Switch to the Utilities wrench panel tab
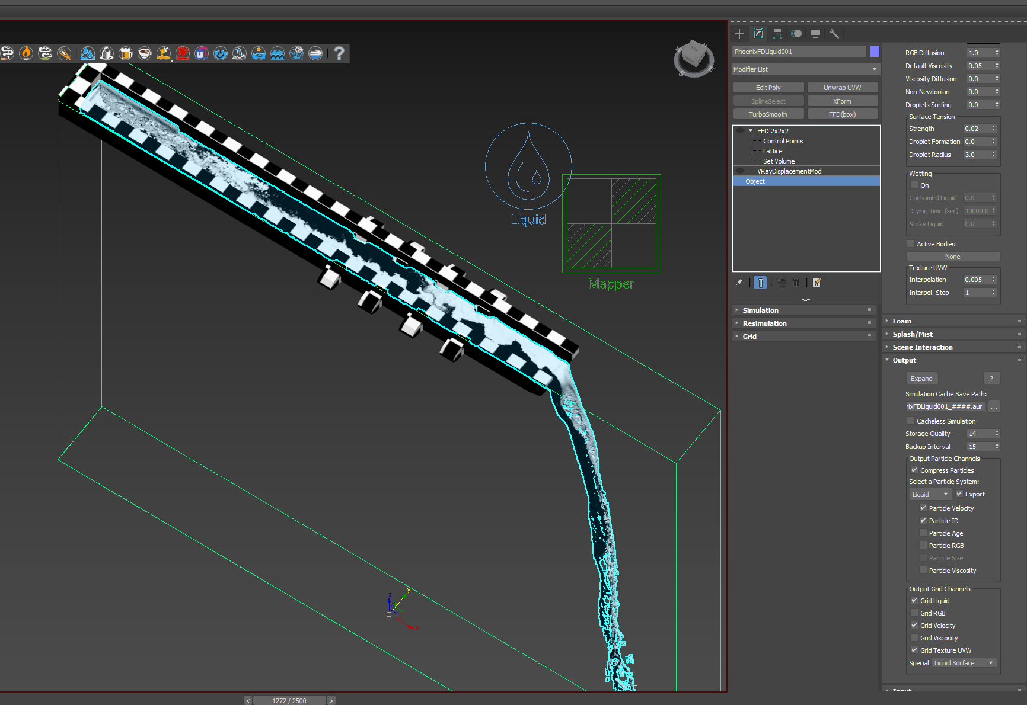 coord(834,34)
